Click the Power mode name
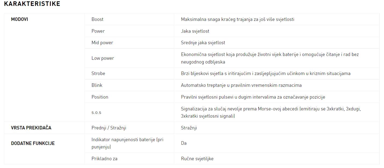Viewport: 384px width, 168px height. coord(98,31)
